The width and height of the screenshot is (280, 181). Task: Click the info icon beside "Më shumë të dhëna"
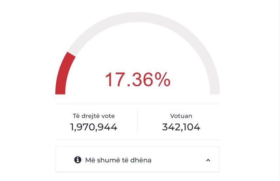[78, 160]
